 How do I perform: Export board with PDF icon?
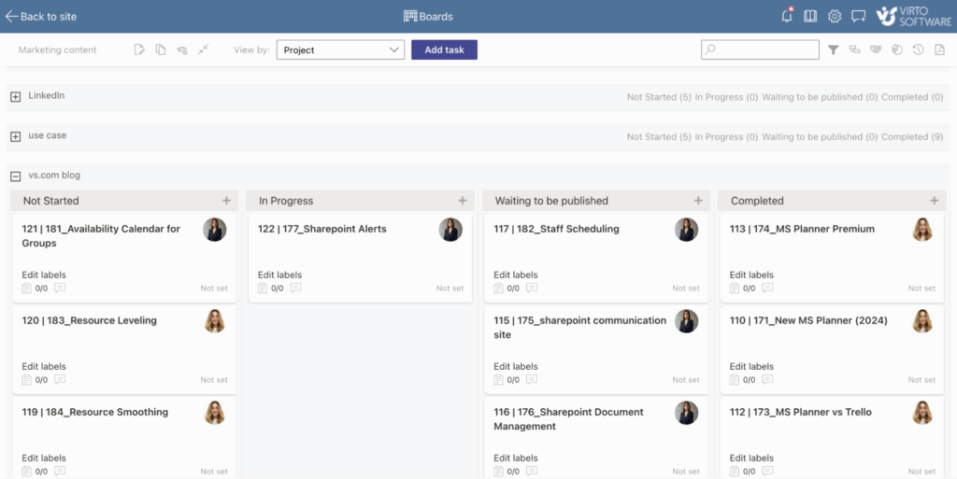939,50
